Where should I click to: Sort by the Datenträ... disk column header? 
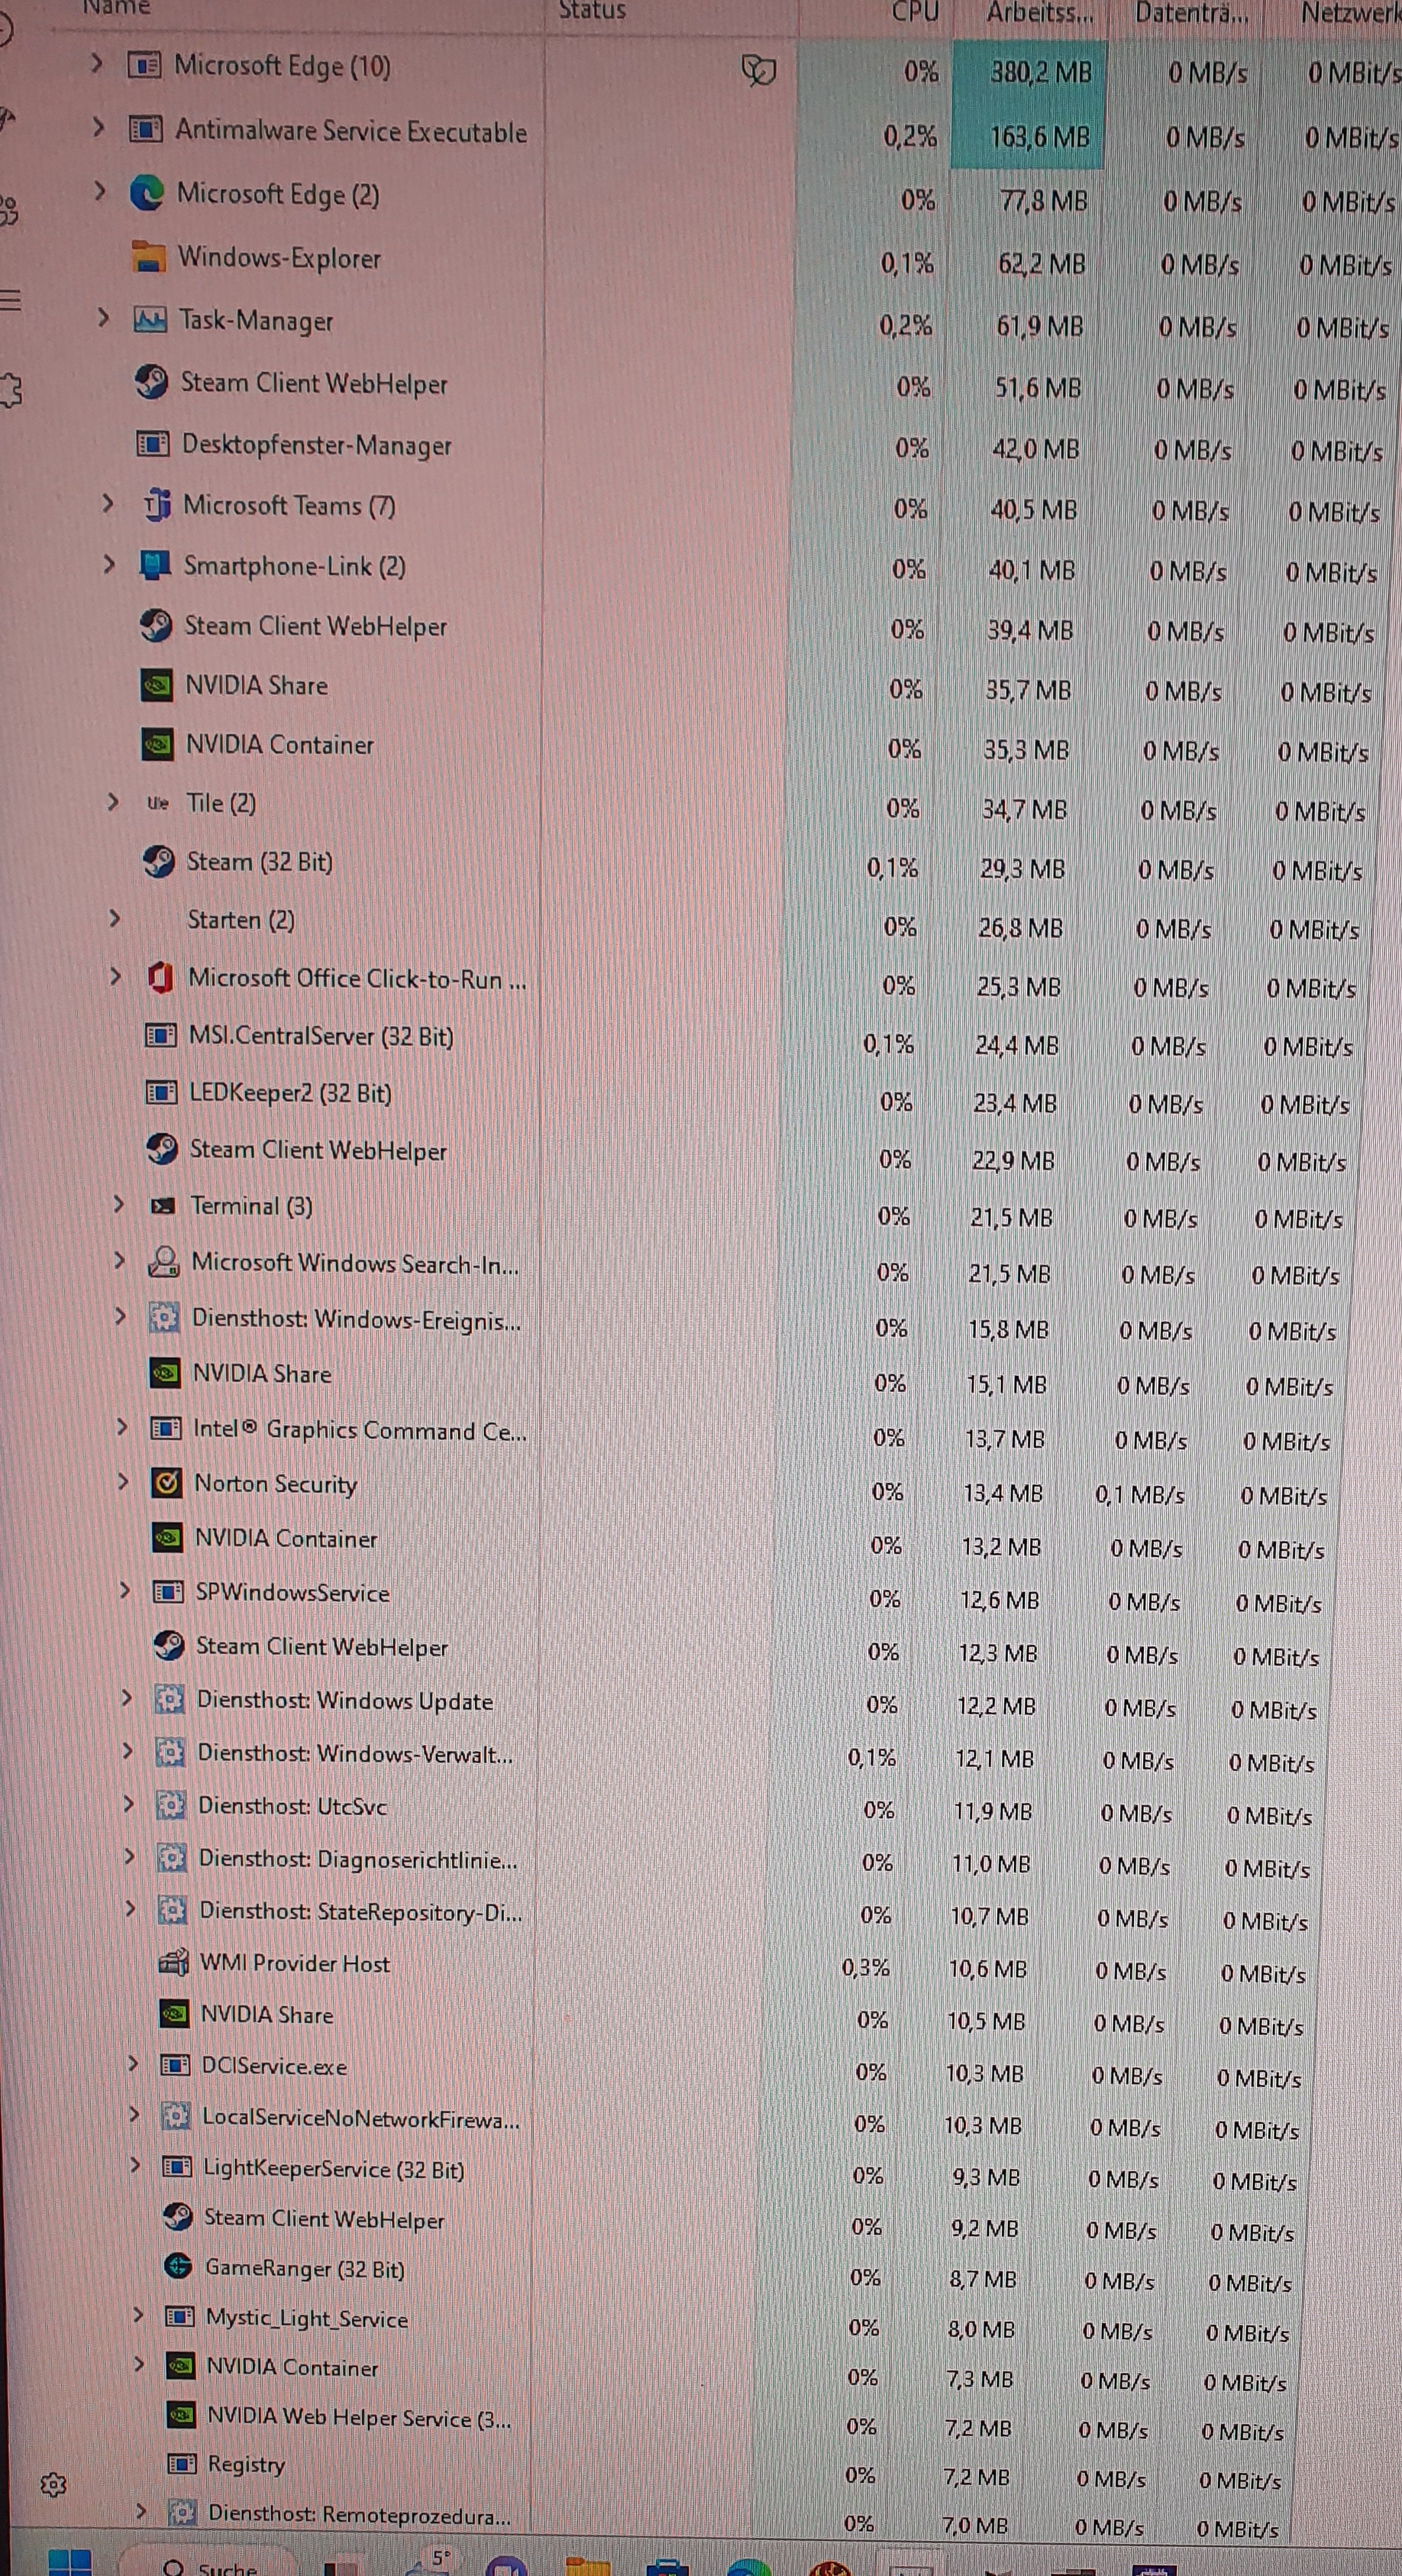coord(1191,13)
